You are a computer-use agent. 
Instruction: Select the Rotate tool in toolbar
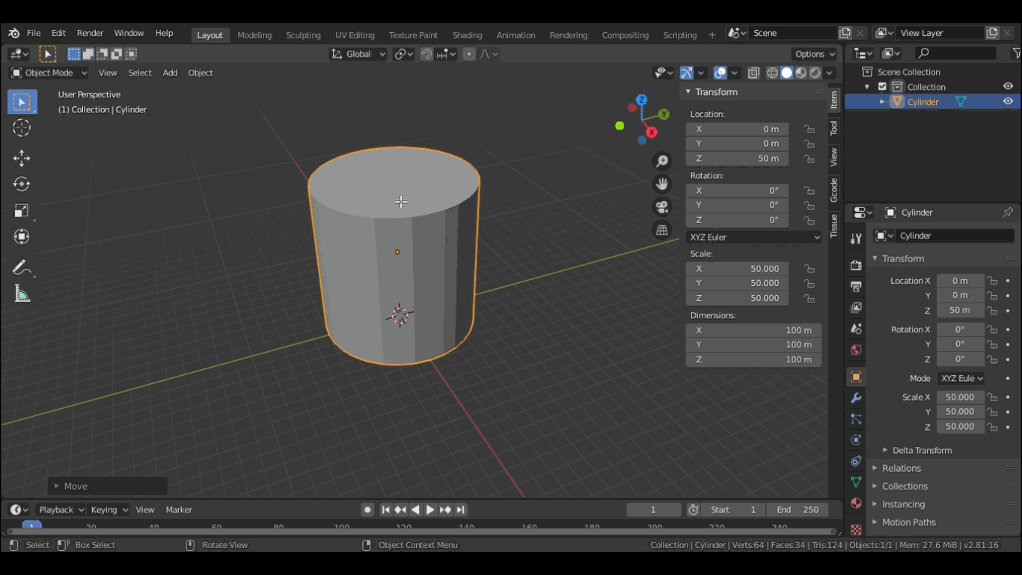[22, 184]
